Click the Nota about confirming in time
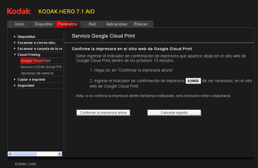Image resolution: width=258 pixels, height=168 pixels. coord(154,96)
